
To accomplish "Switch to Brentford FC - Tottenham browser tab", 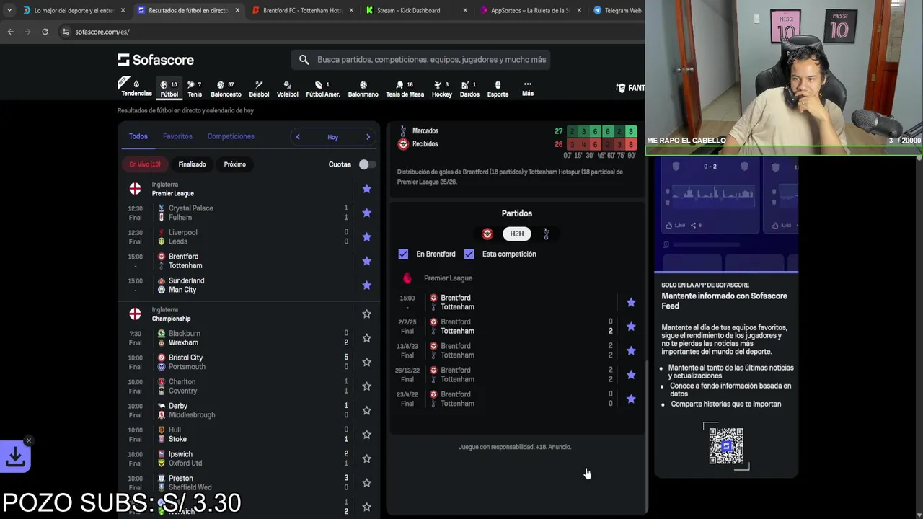I will (x=302, y=10).
